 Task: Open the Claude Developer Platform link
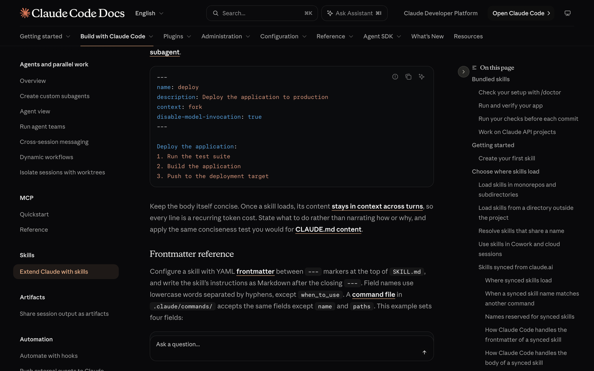pyautogui.click(x=441, y=13)
